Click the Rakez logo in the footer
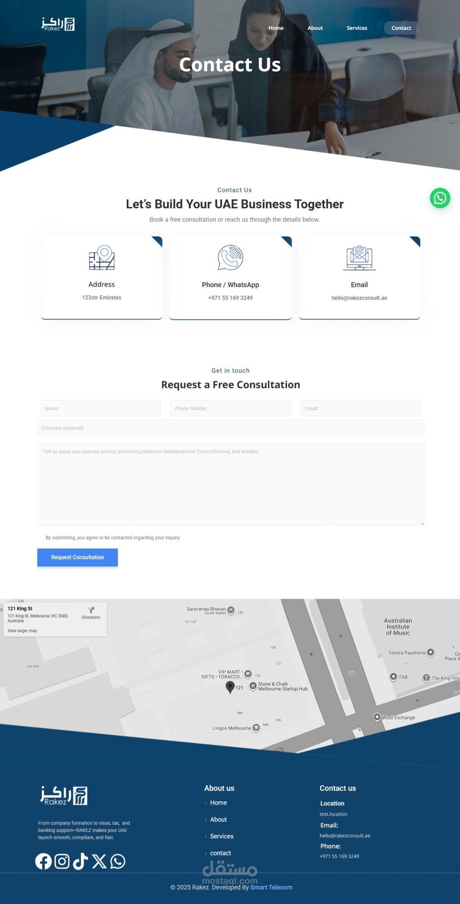 [64, 795]
